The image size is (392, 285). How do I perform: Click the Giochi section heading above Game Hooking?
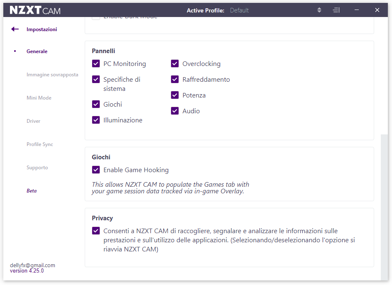101,157
